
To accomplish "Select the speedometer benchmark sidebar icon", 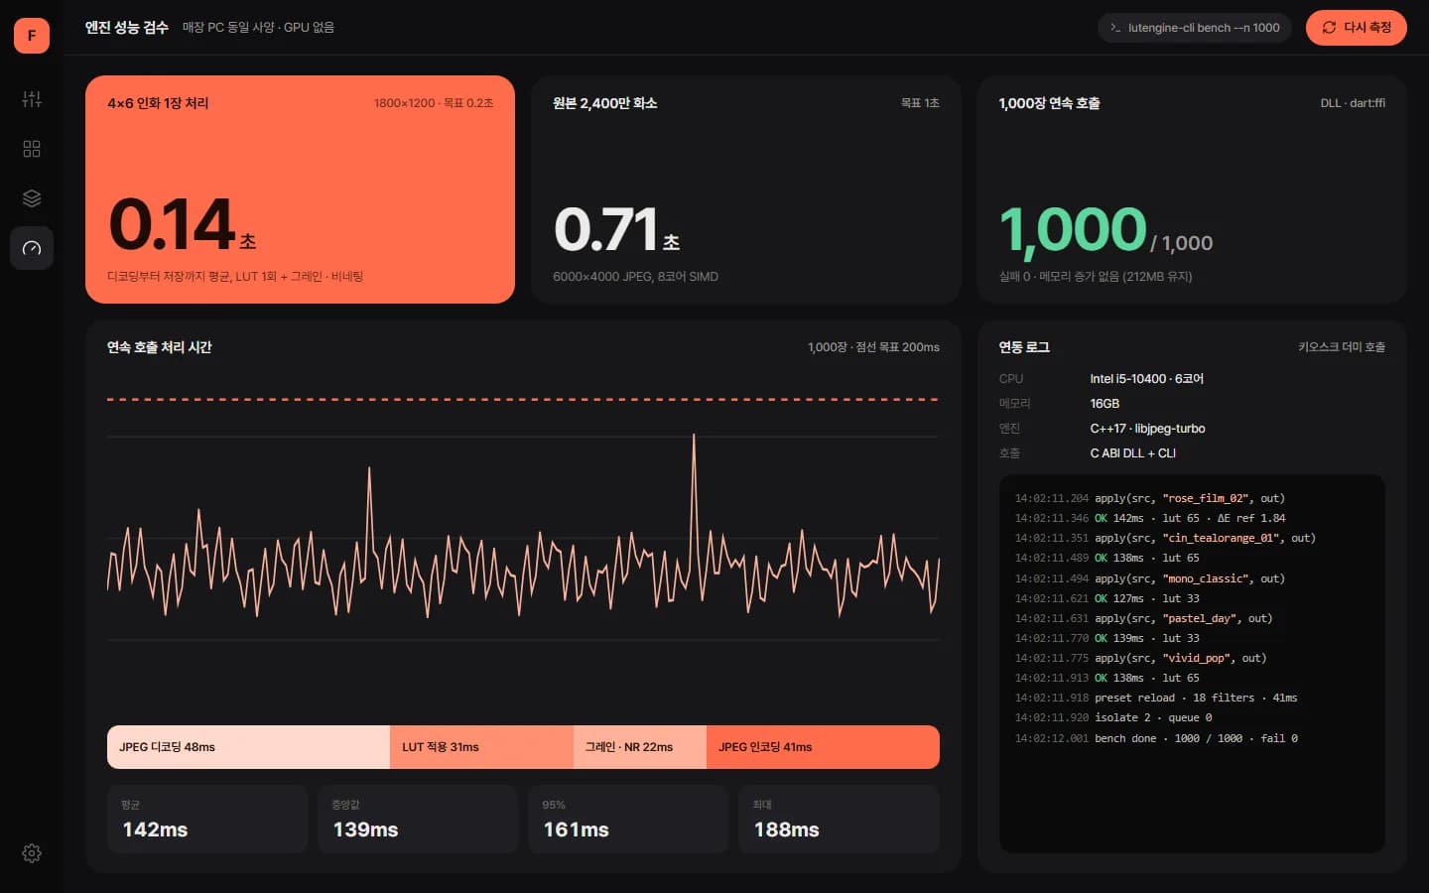I will point(32,248).
